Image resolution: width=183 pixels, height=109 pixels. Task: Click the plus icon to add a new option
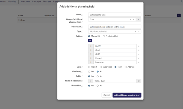[90, 41]
